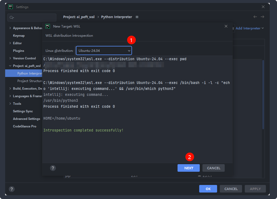Screen dimensions: 277x199
Task: Go forward with the right arrow icon
Action: 263,17
